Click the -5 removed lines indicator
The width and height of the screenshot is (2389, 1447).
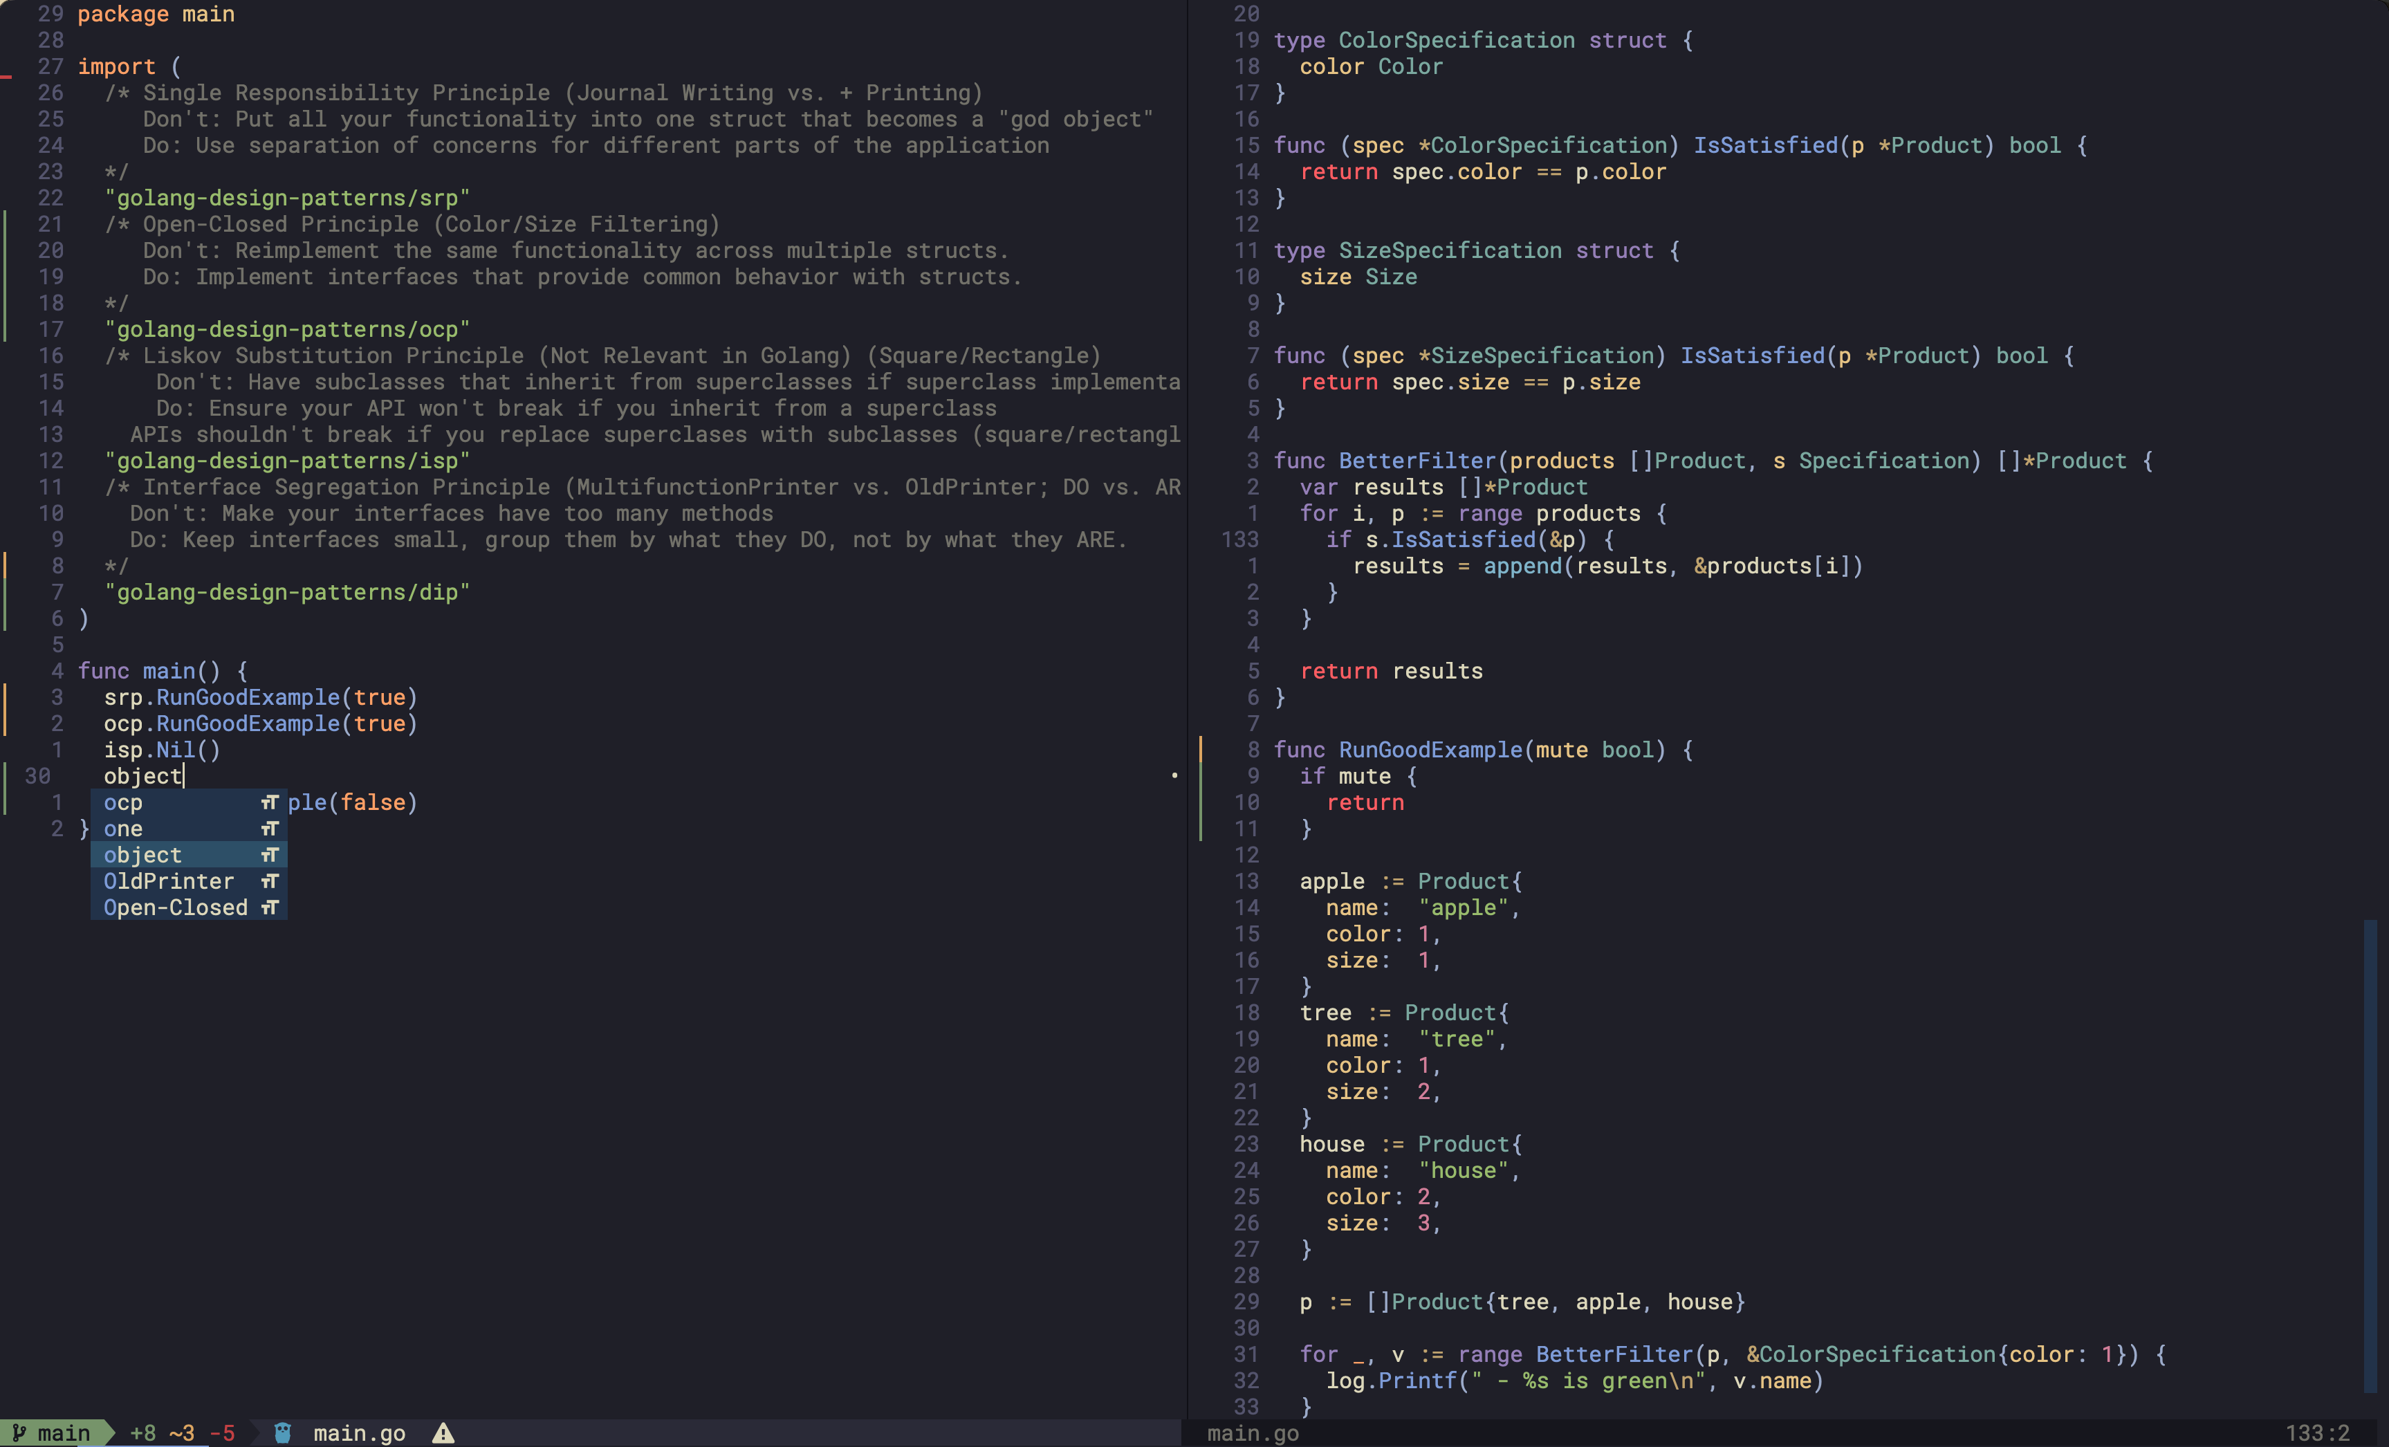[222, 1432]
